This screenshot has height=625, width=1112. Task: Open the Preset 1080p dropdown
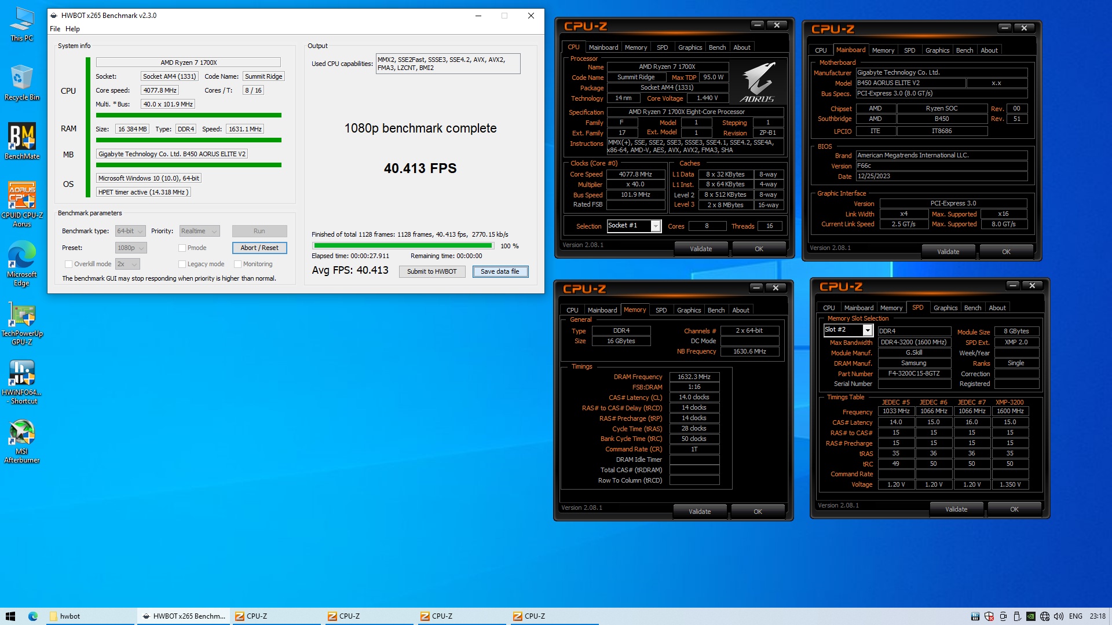click(x=131, y=248)
